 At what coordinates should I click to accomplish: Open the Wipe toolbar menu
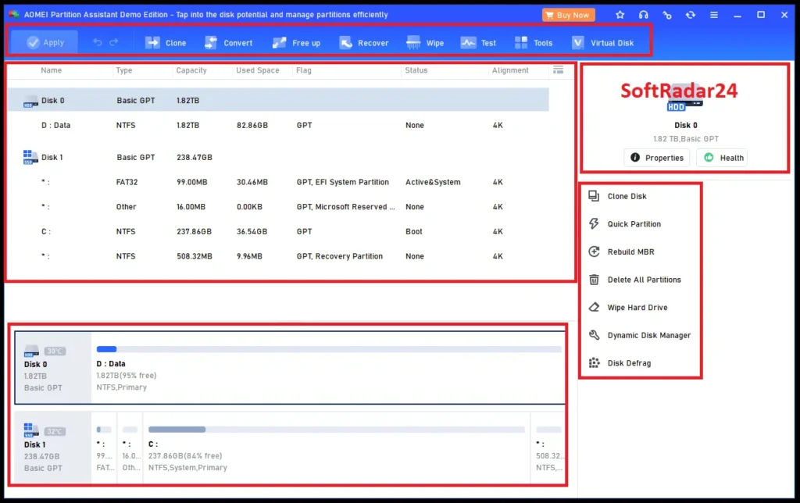(424, 43)
